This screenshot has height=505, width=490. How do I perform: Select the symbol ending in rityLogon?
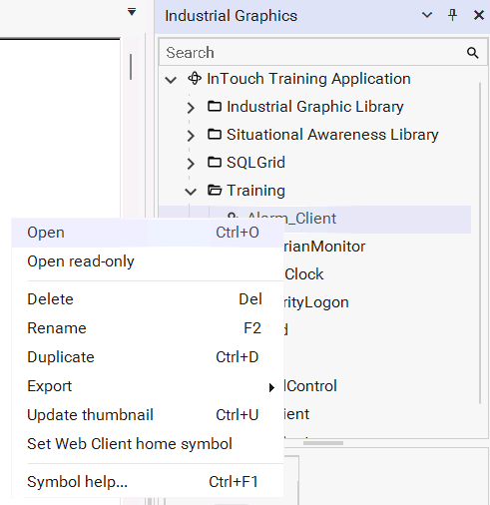316,302
